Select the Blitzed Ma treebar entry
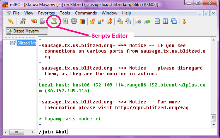This screenshot has width=220, height=138. point(26,43)
